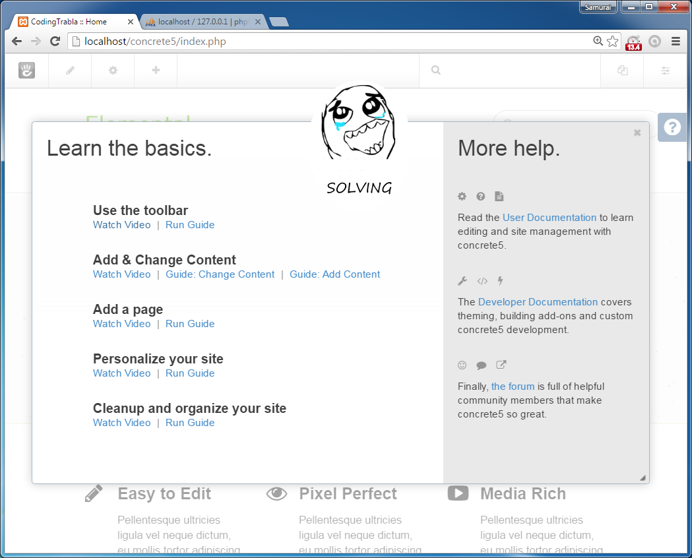
Task: Open the Developer Documentation link
Action: (x=538, y=302)
